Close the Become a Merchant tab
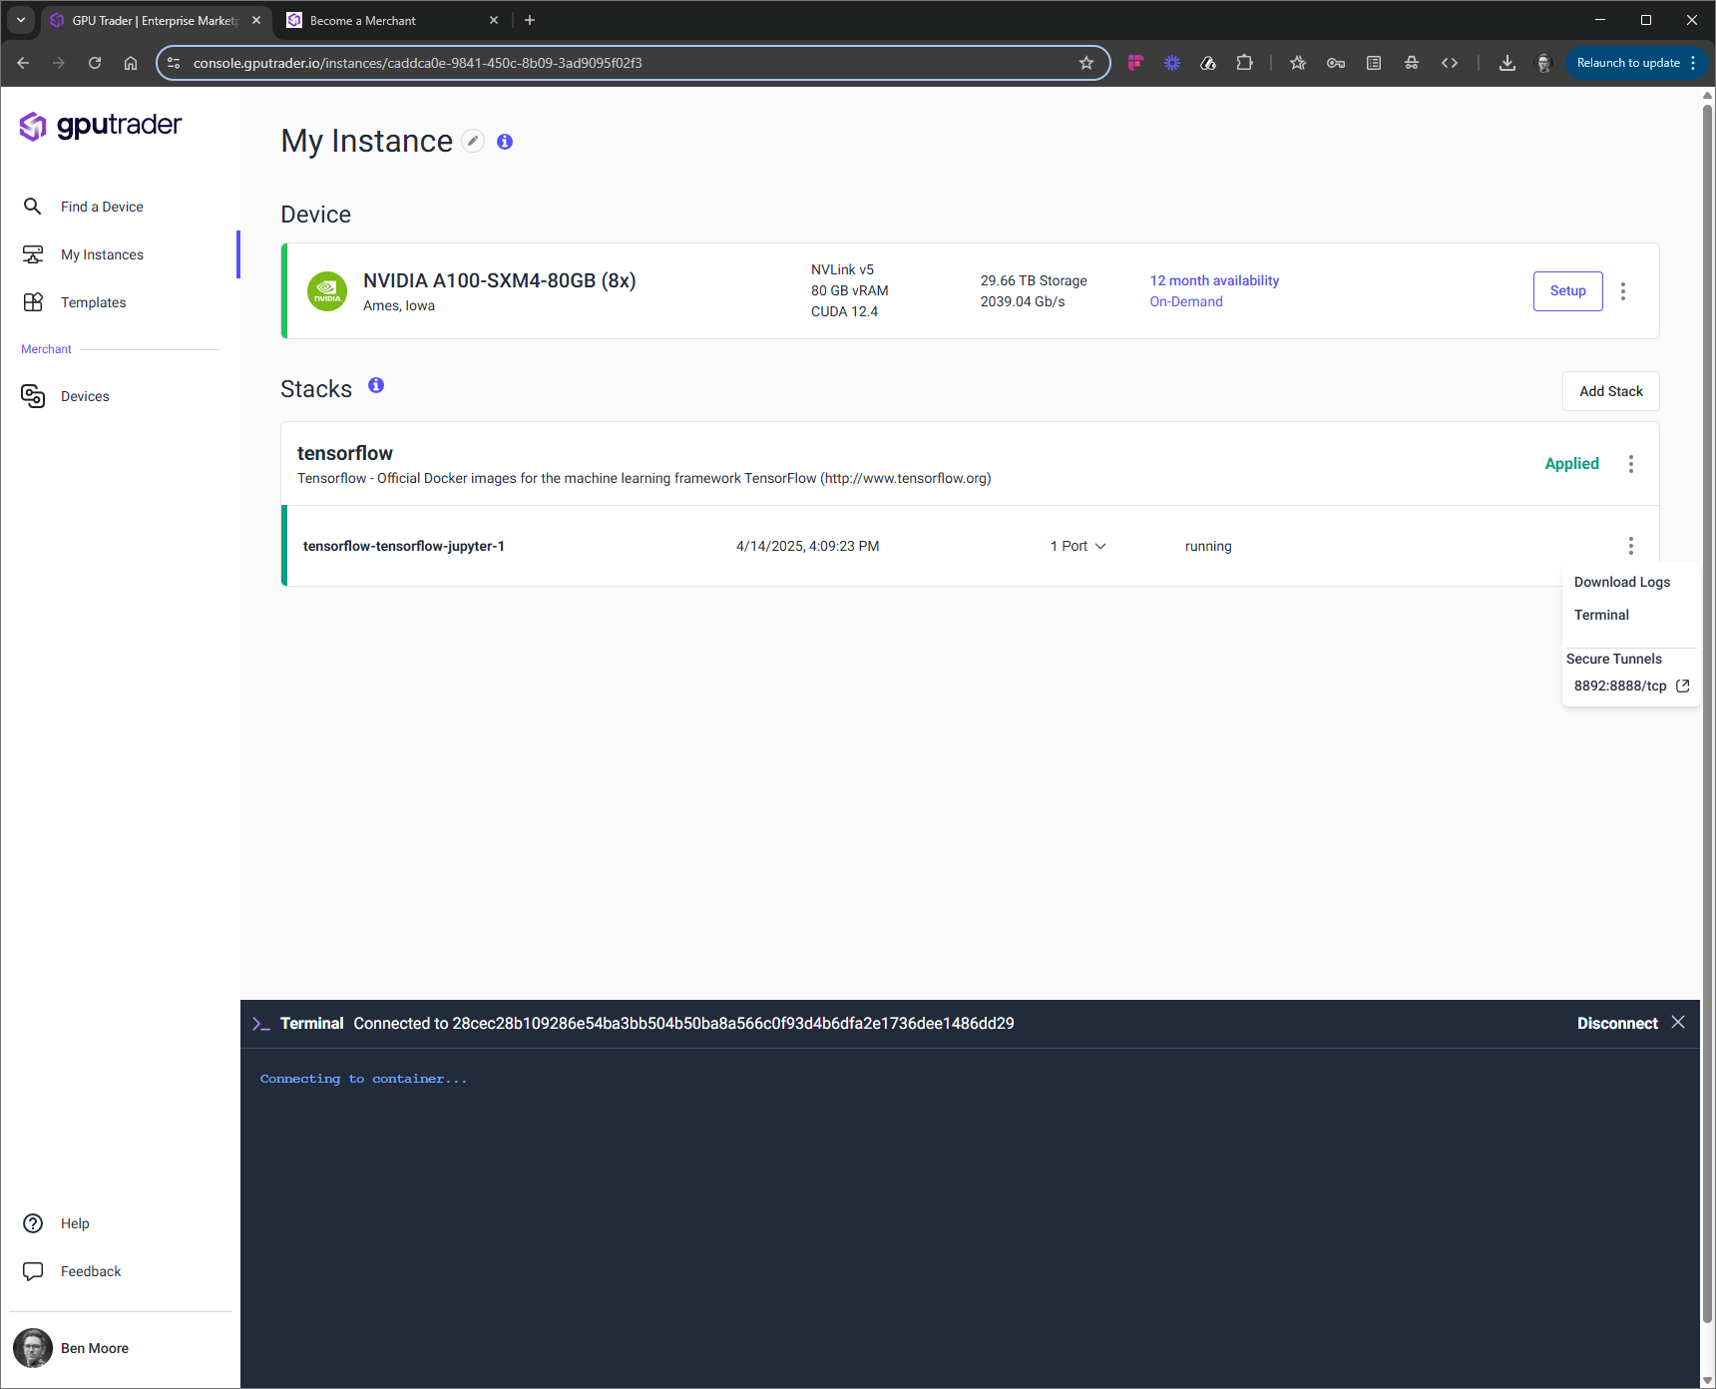This screenshot has width=1716, height=1389. coord(494,20)
